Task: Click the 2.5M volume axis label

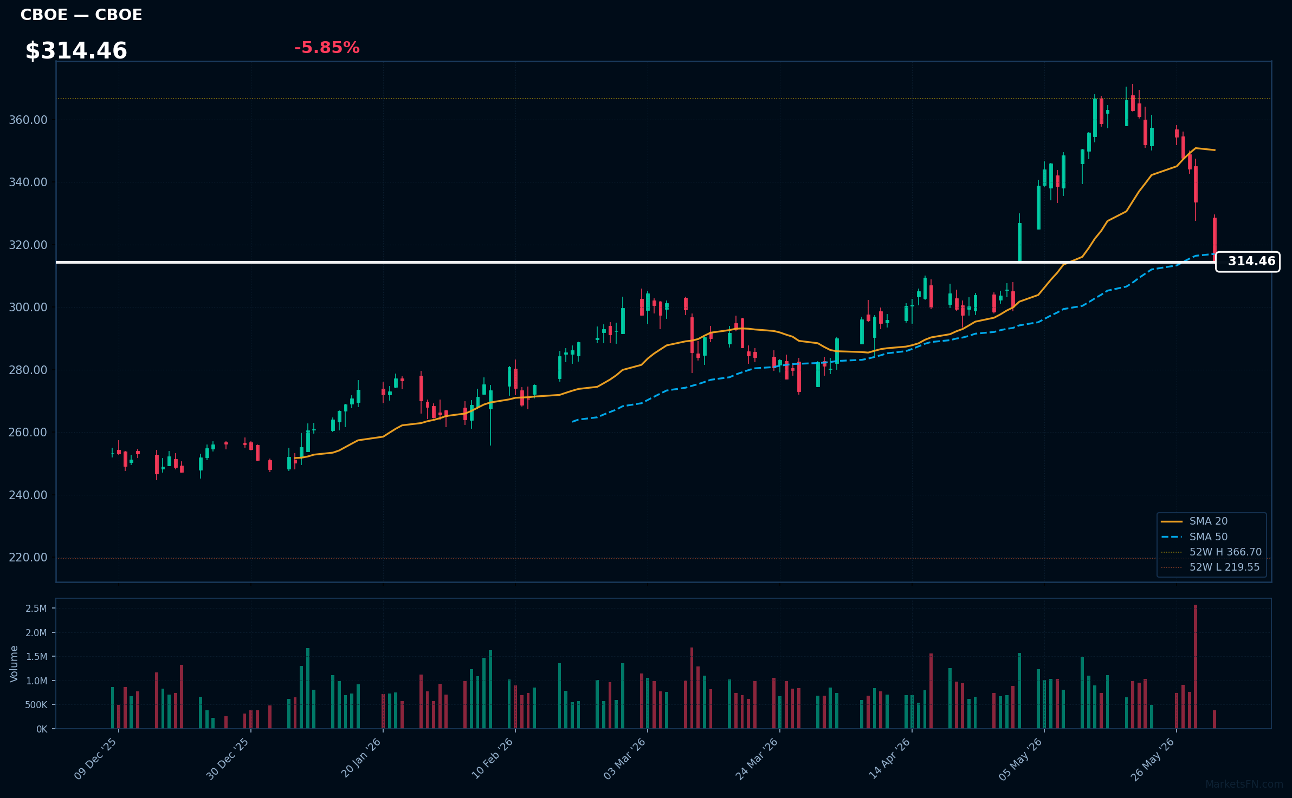Action: click(36, 609)
